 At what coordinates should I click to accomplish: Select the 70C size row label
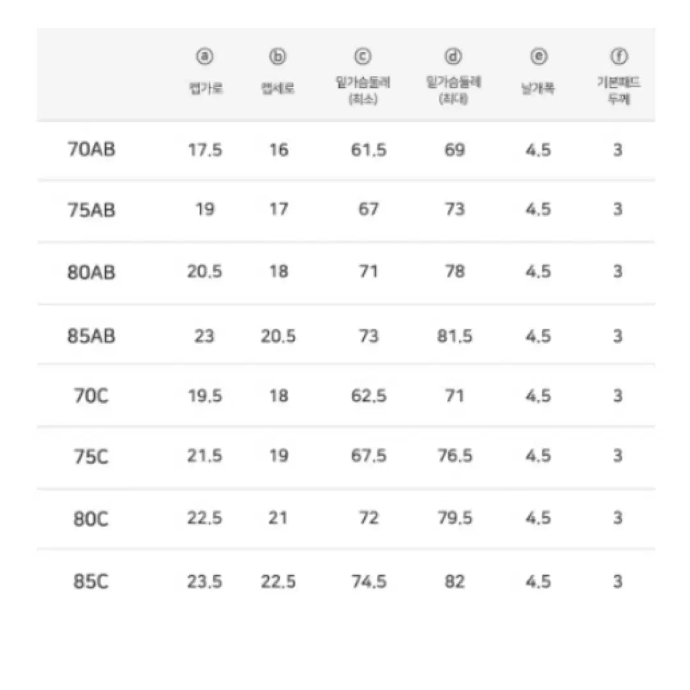point(91,396)
